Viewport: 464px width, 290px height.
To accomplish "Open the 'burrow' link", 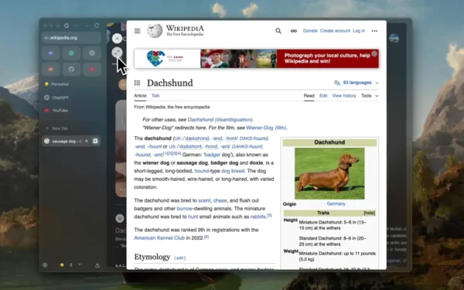I will [184, 208].
